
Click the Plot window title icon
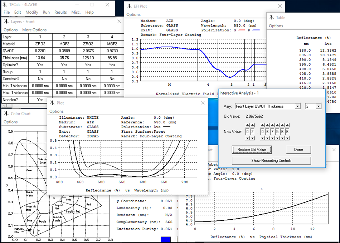(x=52, y=103)
